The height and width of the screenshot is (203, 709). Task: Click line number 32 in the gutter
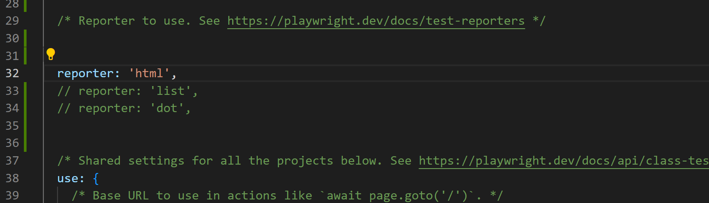[x=12, y=73]
